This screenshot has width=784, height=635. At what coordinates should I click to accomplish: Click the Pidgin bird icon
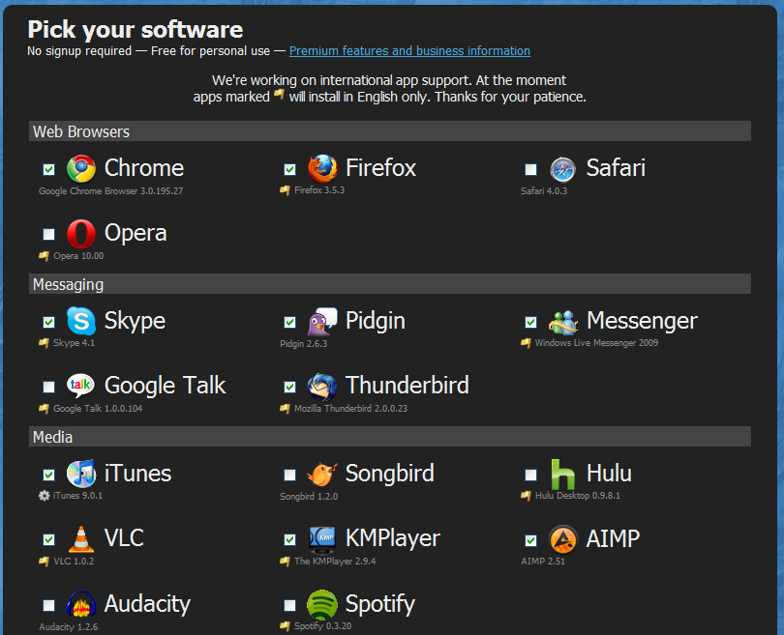[x=322, y=321]
